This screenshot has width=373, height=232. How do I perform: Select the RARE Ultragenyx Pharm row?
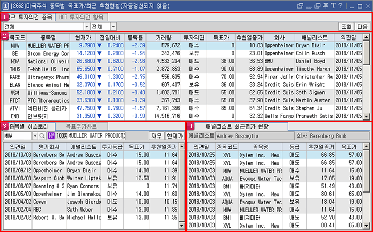(x=183, y=77)
